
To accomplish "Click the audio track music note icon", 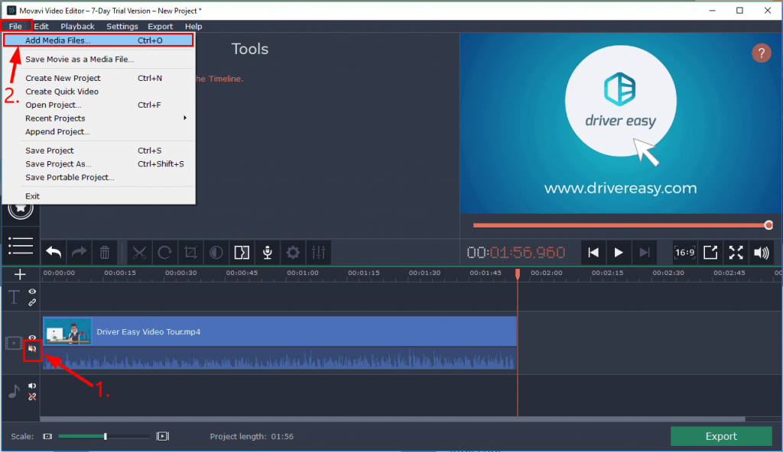I will click(14, 391).
